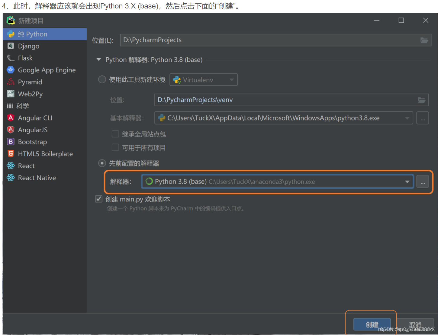Click the React Native icon

point(11,178)
